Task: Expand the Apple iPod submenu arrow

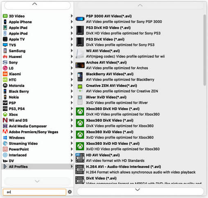Action: point(72,33)
